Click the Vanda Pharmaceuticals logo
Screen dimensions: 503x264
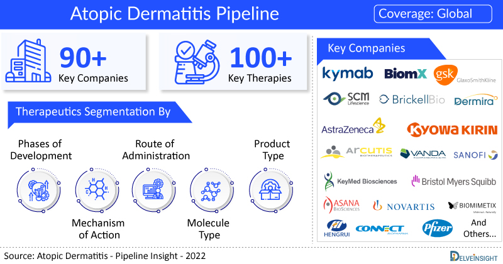tap(423, 154)
